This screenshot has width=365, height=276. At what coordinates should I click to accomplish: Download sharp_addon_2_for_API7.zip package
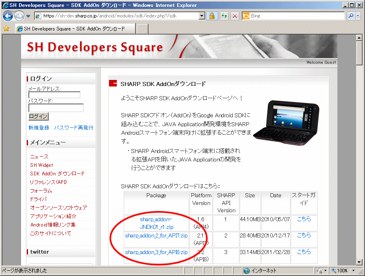(x=156, y=235)
